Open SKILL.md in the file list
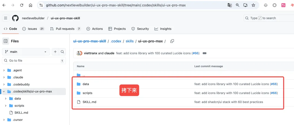The height and width of the screenshot is (125, 294). tap(89, 102)
